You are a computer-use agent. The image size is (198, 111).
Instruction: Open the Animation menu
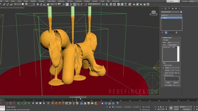[x=41, y=1]
